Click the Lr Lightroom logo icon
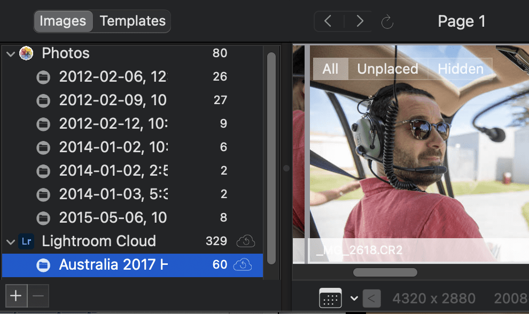The width and height of the screenshot is (529, 314). (x=26, y=241)
